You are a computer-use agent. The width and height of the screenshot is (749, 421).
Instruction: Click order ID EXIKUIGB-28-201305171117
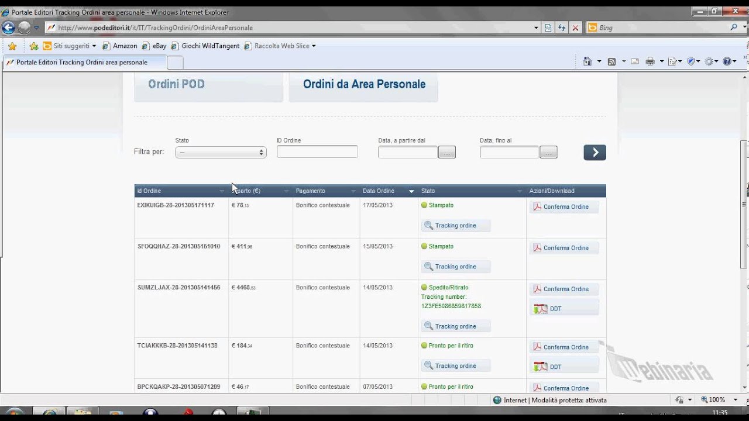point(176,205)
